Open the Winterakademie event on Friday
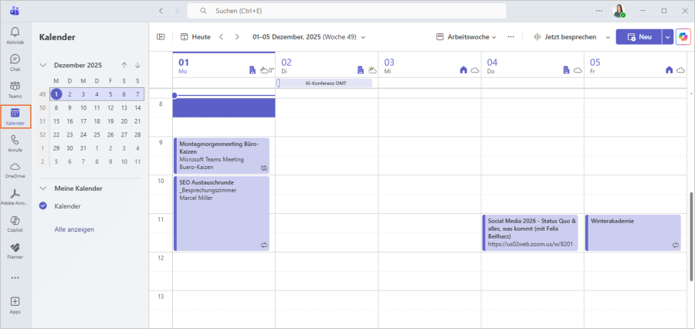 coord(633,232)
